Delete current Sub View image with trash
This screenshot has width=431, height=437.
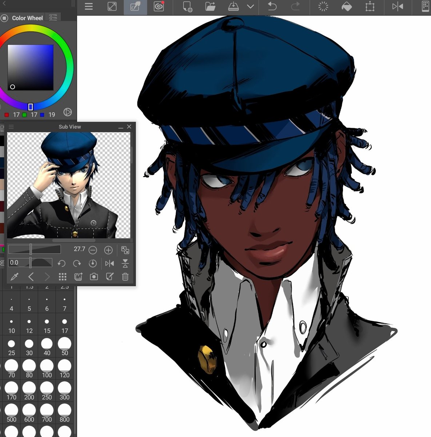tap(125, 277)
